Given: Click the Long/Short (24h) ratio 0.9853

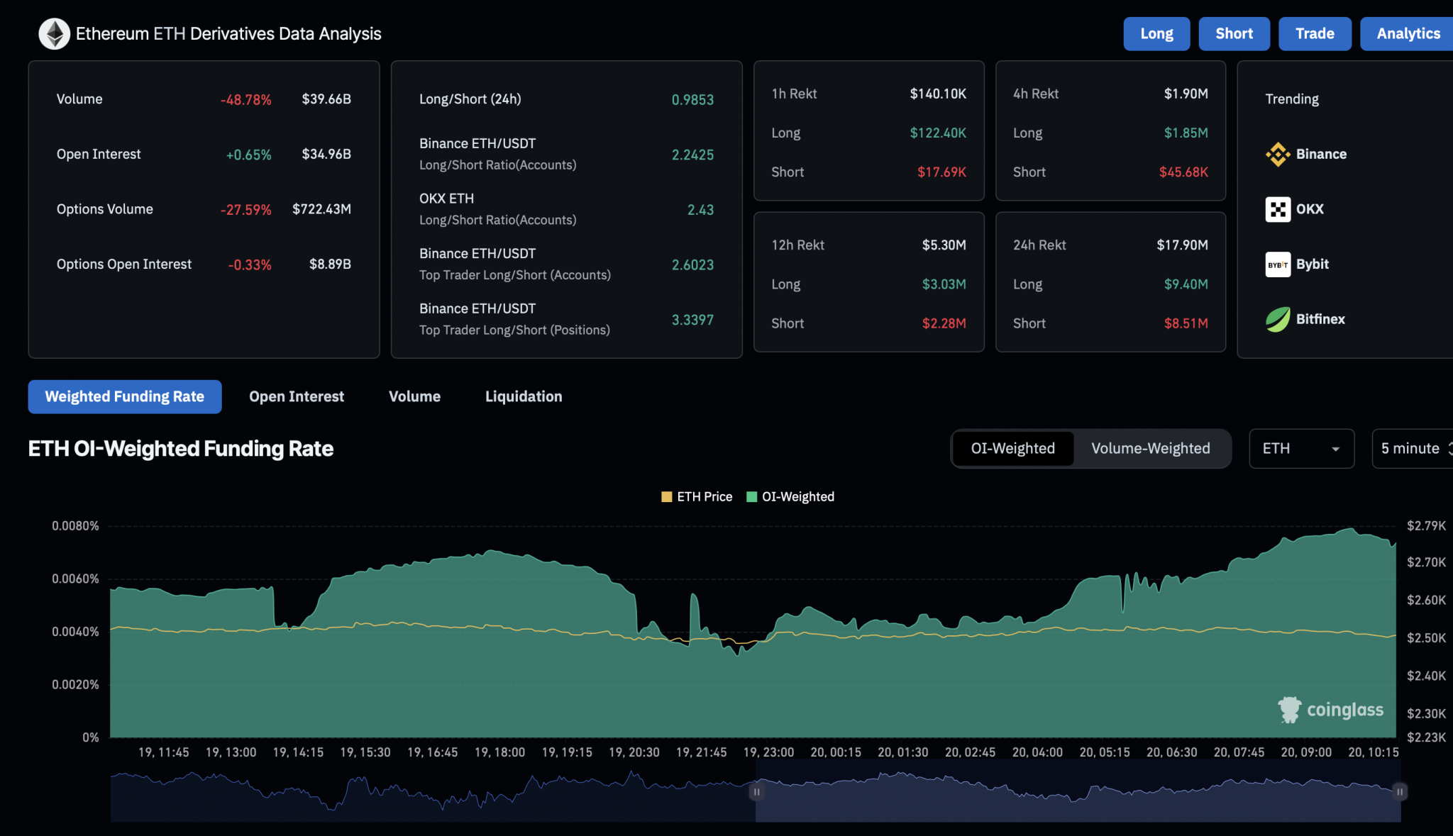Looking at the screenshot, I should [x=692, y=99].
